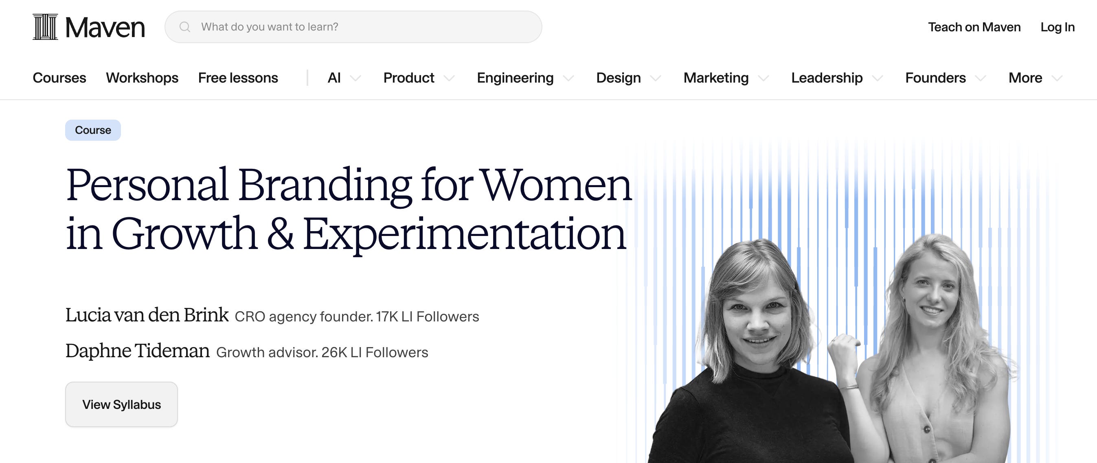Open Lucia van den Brink's instructor name
Screen dimensions: 1097x463
pyautogui.click(x=147, y=315)
